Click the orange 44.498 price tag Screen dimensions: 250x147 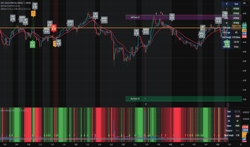pos(244,30)
